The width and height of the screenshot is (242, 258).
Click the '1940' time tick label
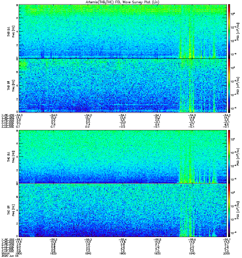coord(192,253)
